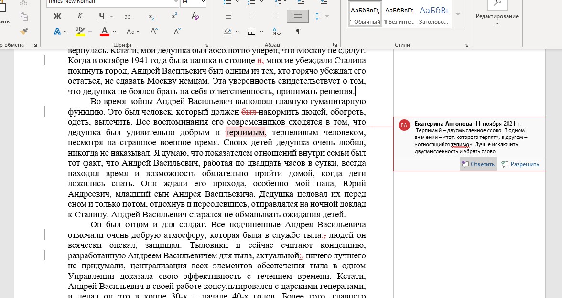Expand the styles gallery list

pyautogui.click(x=458, y=14)
